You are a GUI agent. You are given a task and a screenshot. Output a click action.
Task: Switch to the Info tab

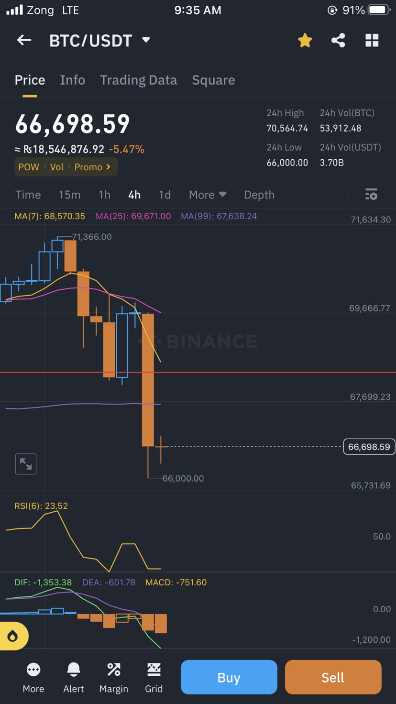(73, 80)
